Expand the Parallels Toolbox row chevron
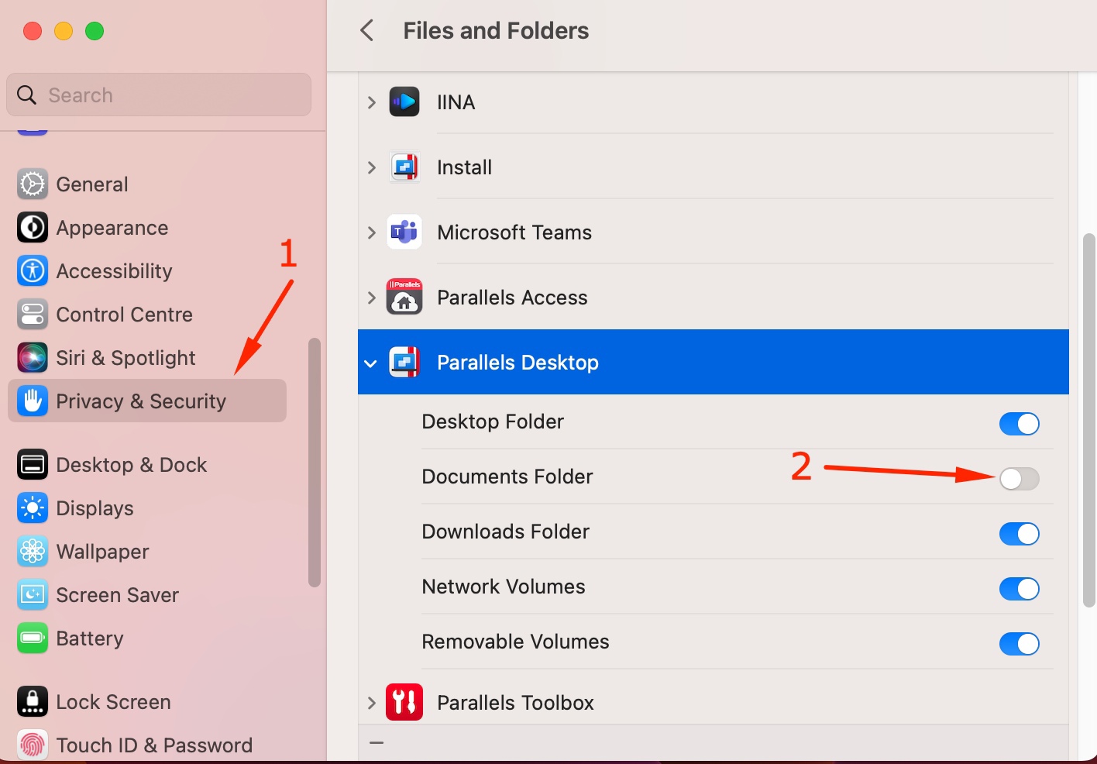This screenshot has height=764, width=1097. (372, 703)
